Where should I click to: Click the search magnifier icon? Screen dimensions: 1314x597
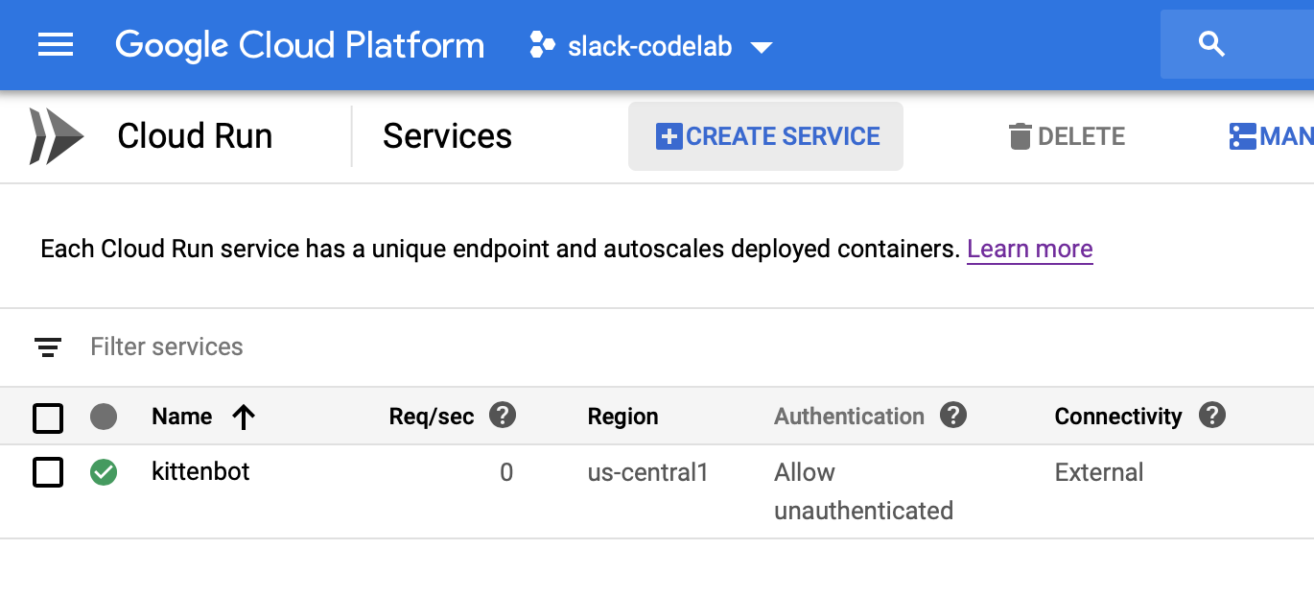click(x=1212, y=44)
